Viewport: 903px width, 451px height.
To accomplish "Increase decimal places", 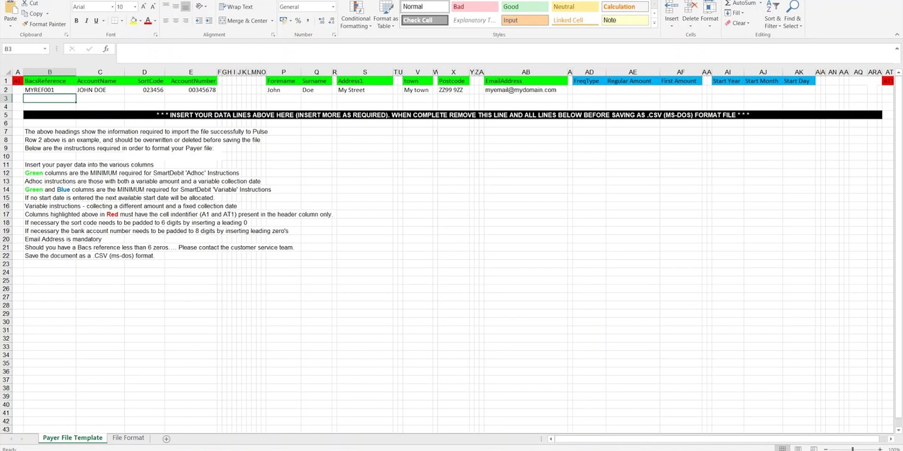I will point(321,21).
